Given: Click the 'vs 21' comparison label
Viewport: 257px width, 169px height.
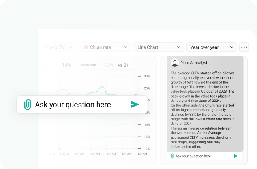Looking at the screenshot, I should 123,65.
